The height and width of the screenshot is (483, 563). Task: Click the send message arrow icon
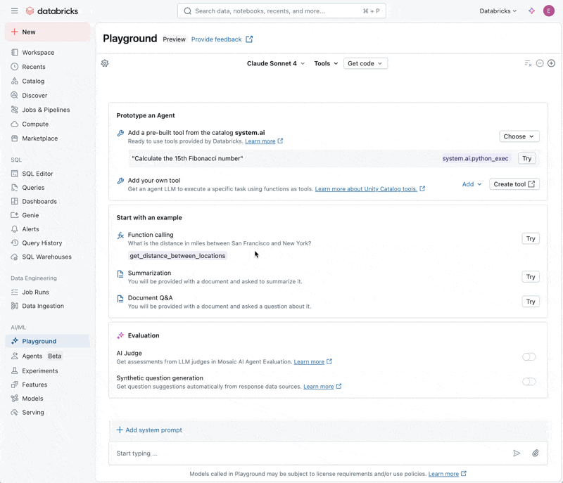coord(517,453)
